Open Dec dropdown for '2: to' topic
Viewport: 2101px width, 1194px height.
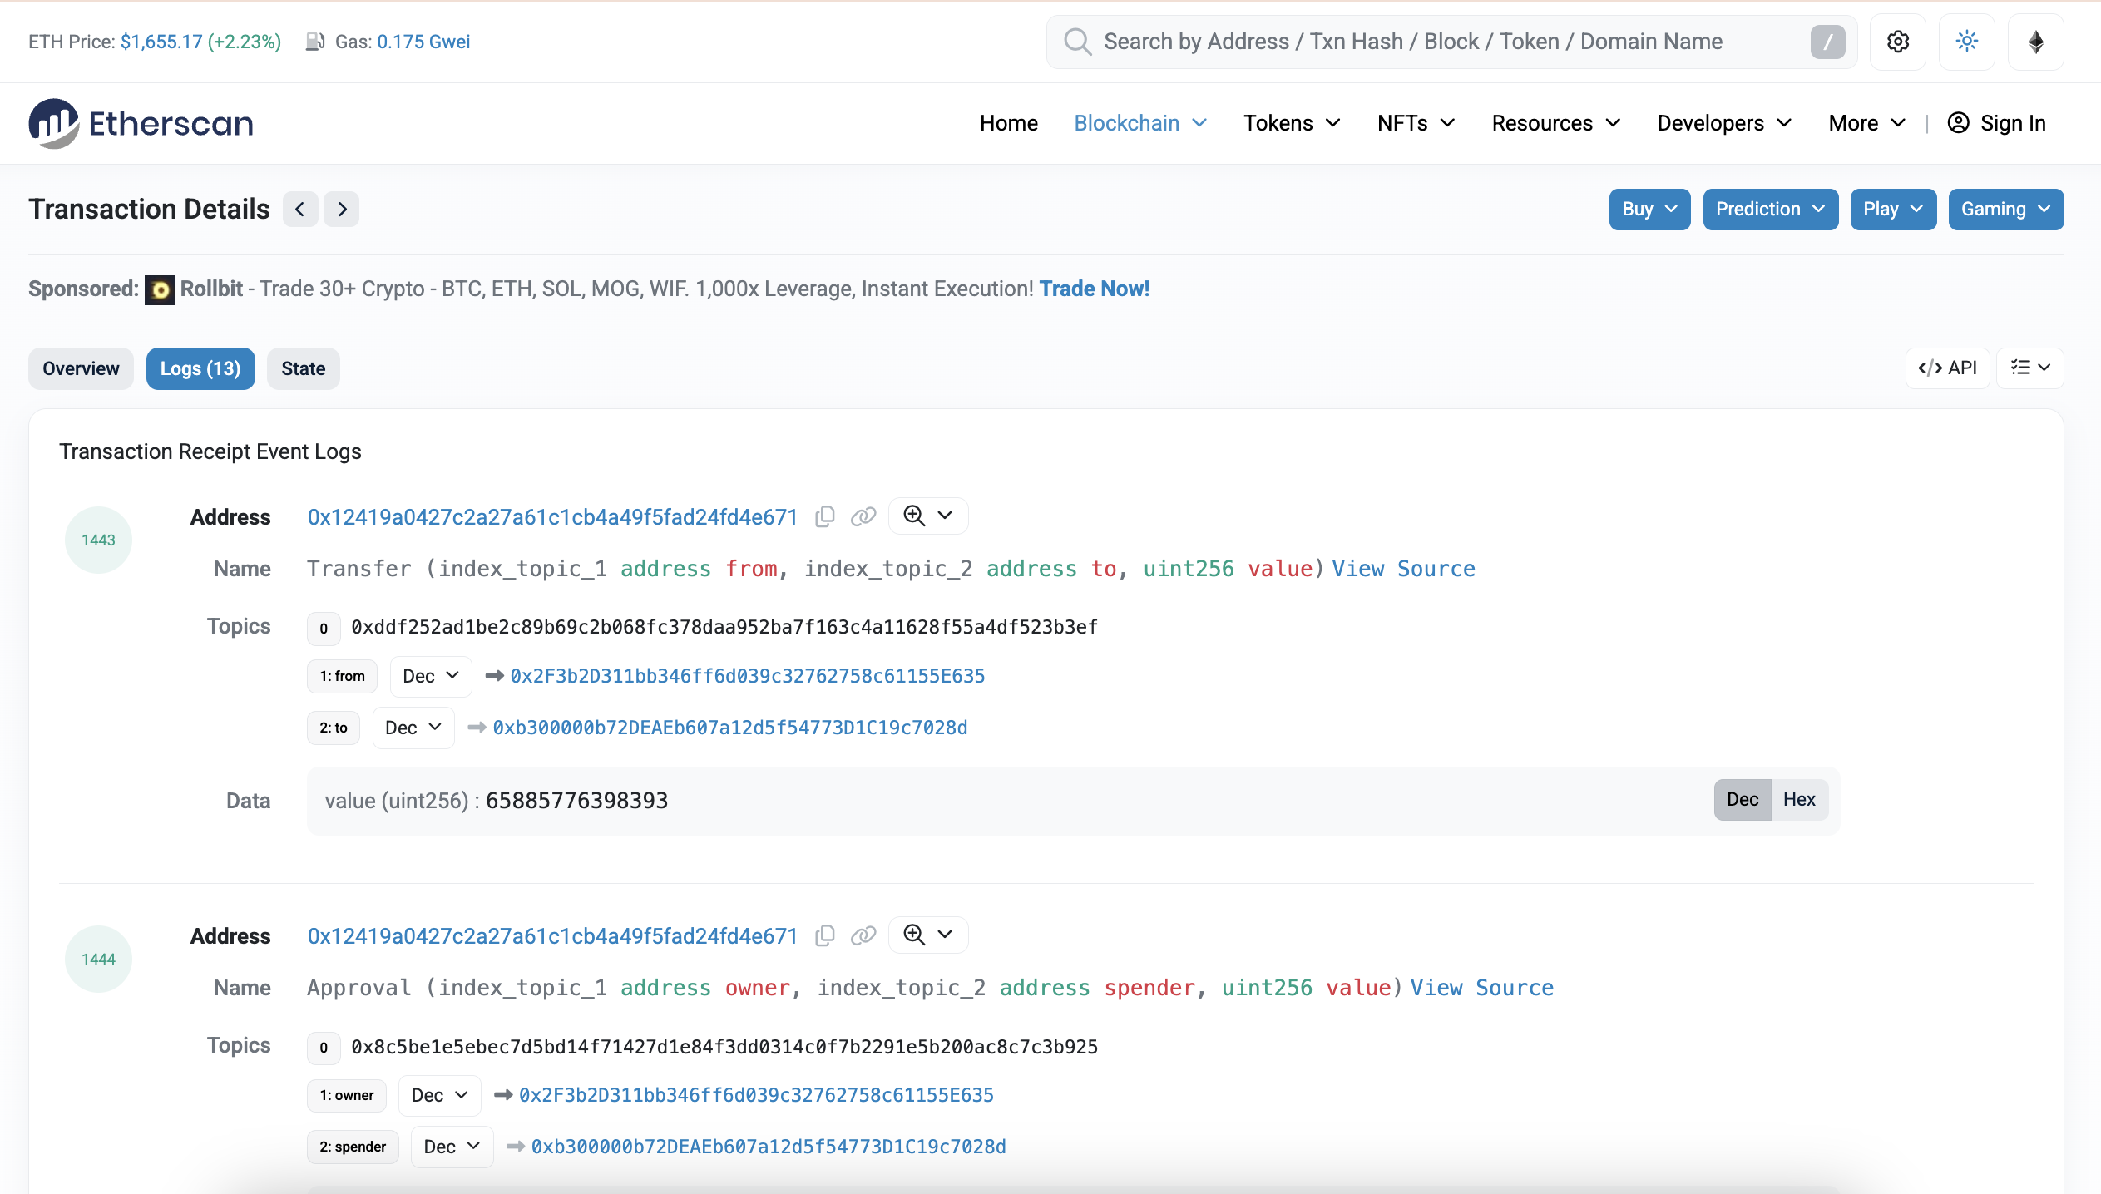point(413,728)
